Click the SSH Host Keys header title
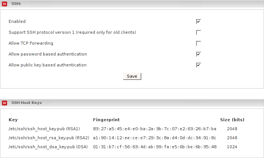This screenshot has width=264, height=158. [27, 103]
